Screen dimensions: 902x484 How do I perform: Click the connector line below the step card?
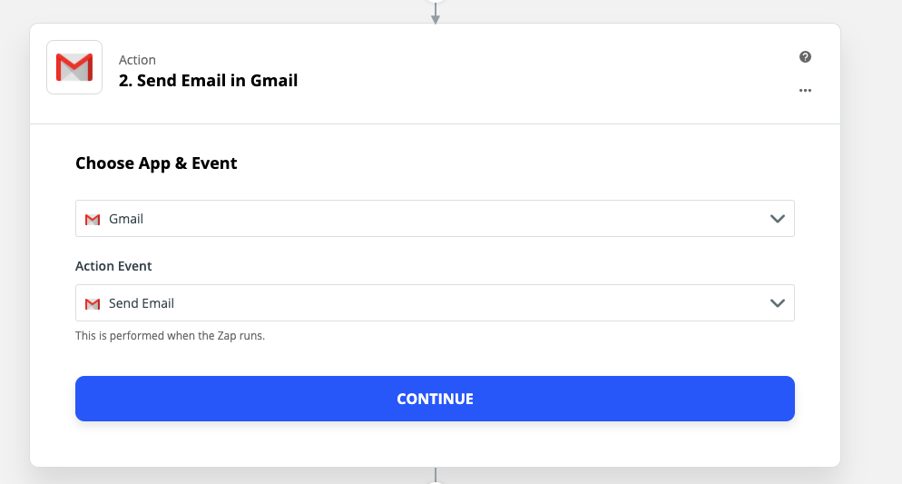click(x=436, y=475)
